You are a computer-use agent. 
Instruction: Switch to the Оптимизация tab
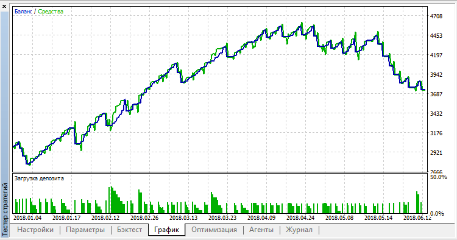[214, 230]
